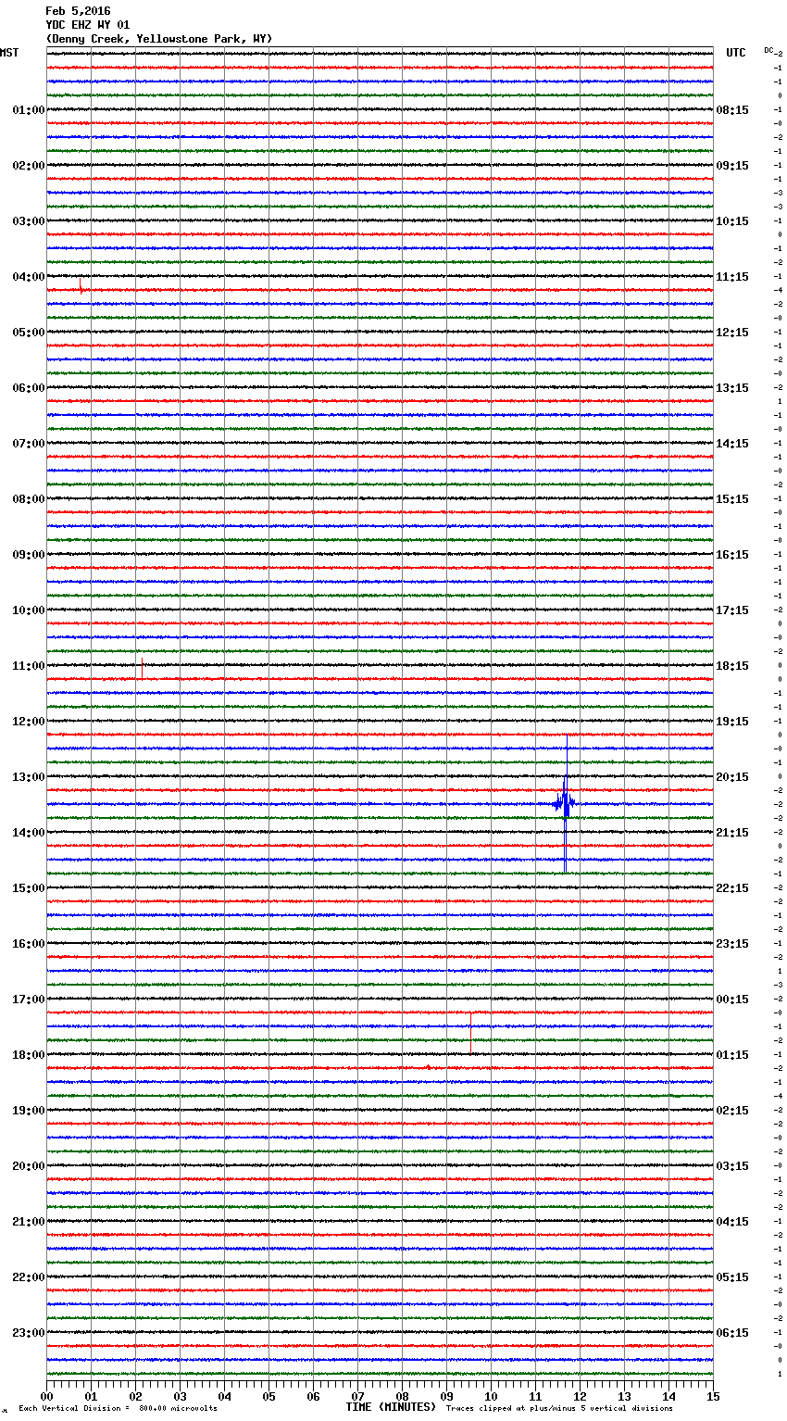Click the 03:00 MST time label
Image resolution: width=787 pixels, height=1421 pixels.
29,221
